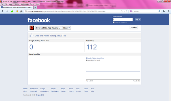The height and width of the screenshot is (107, 171).
Task: Click the Like button for the page
Action: tap(134, 27)
